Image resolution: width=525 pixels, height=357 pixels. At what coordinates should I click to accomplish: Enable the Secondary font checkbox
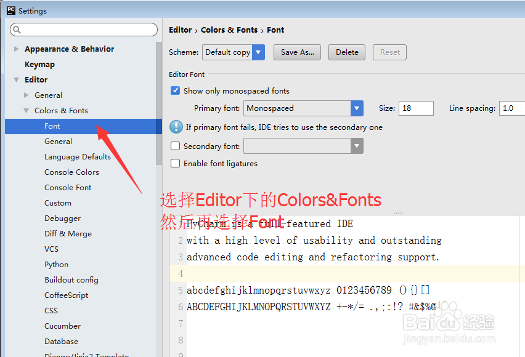click(x=175, y=146)
